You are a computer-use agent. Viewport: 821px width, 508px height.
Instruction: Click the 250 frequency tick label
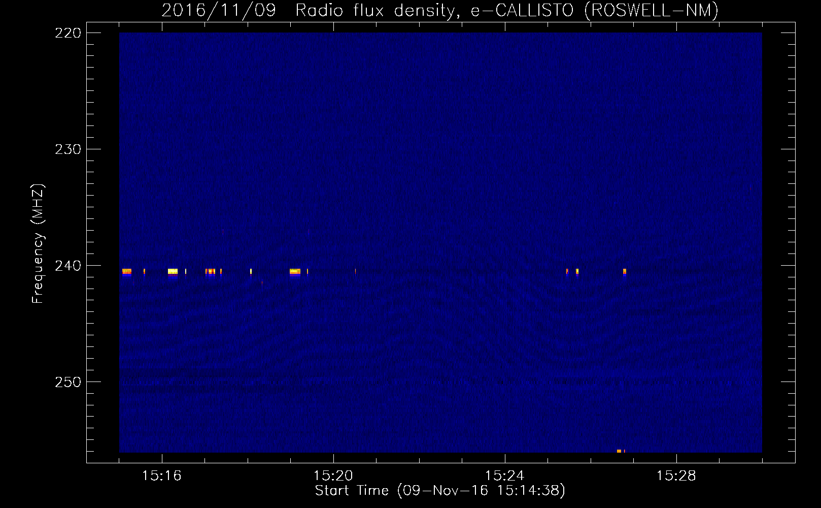click(x=68, y=382)
